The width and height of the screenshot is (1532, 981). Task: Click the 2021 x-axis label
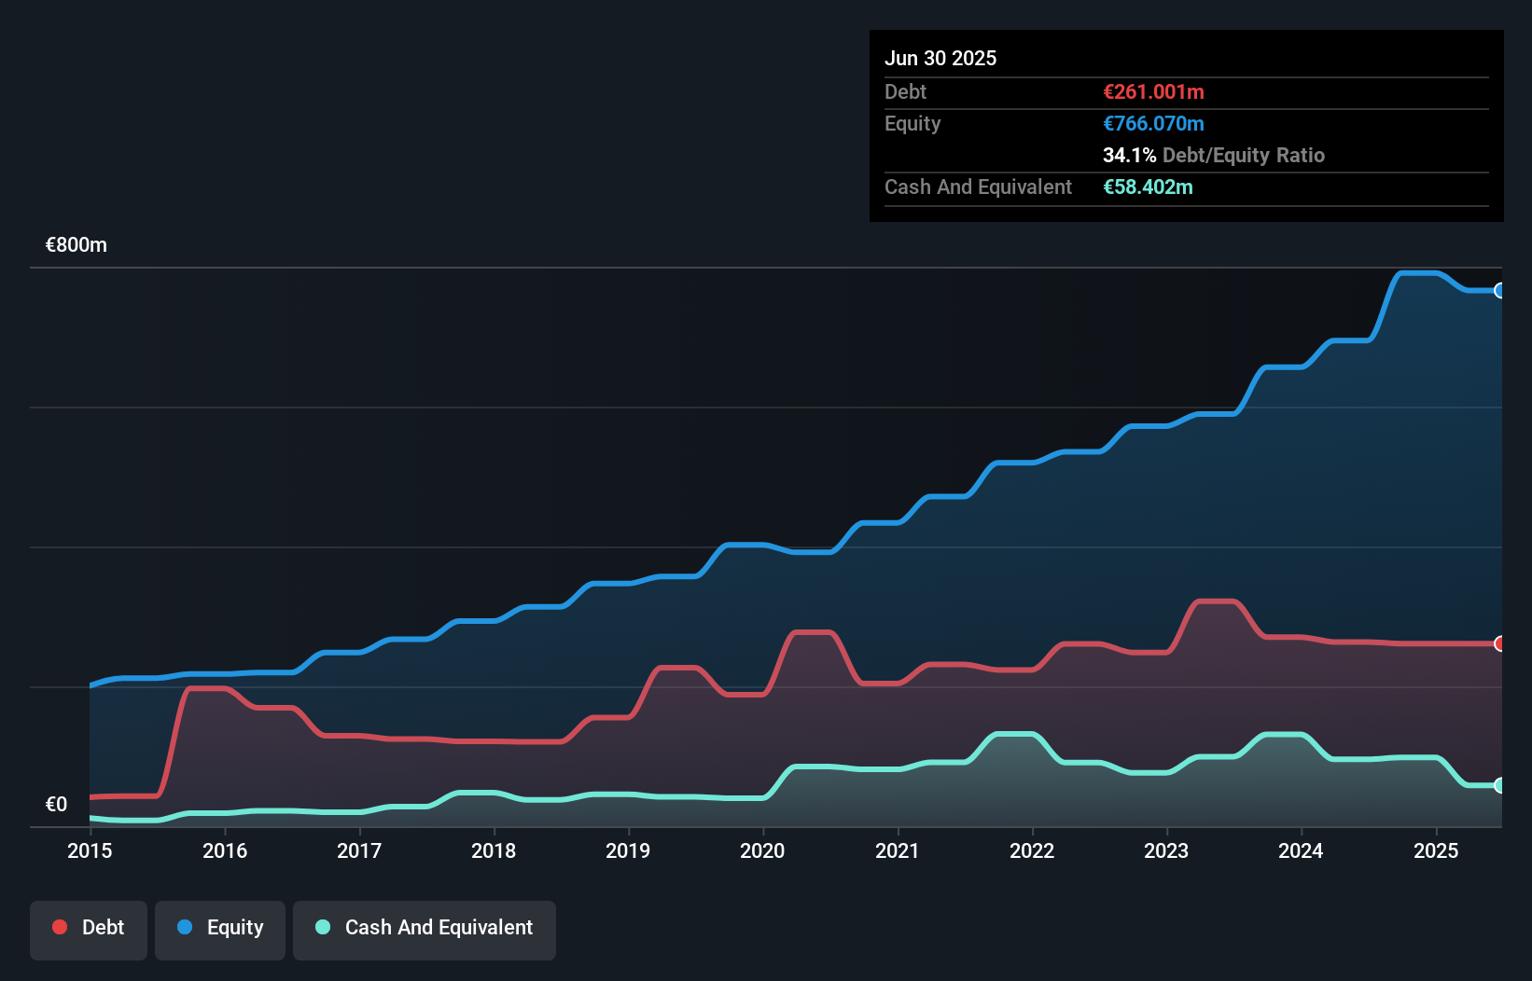coord(898,850)
